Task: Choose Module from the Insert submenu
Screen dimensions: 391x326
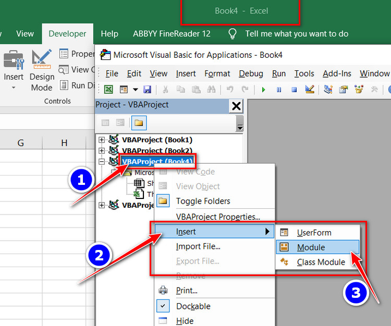Action: click(311, 247)
